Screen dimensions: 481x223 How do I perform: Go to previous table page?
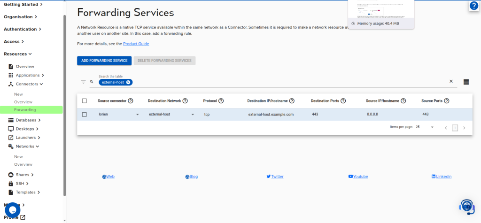[446, 128]
